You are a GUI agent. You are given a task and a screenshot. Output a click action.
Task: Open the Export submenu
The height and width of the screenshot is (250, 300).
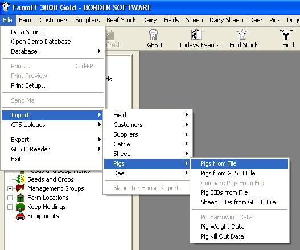click(x=52, y=140)
